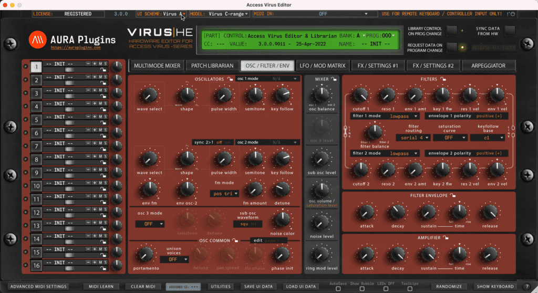
Task: Click the plus button on part 2
Action: coord(95,77)
